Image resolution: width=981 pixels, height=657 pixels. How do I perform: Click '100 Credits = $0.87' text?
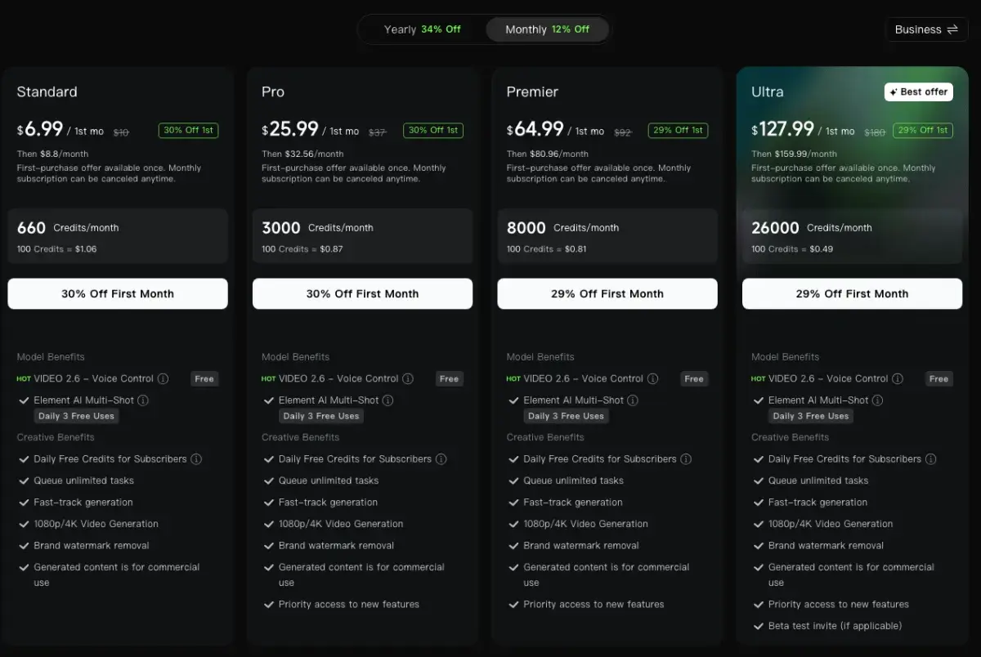tap(302, 249)
